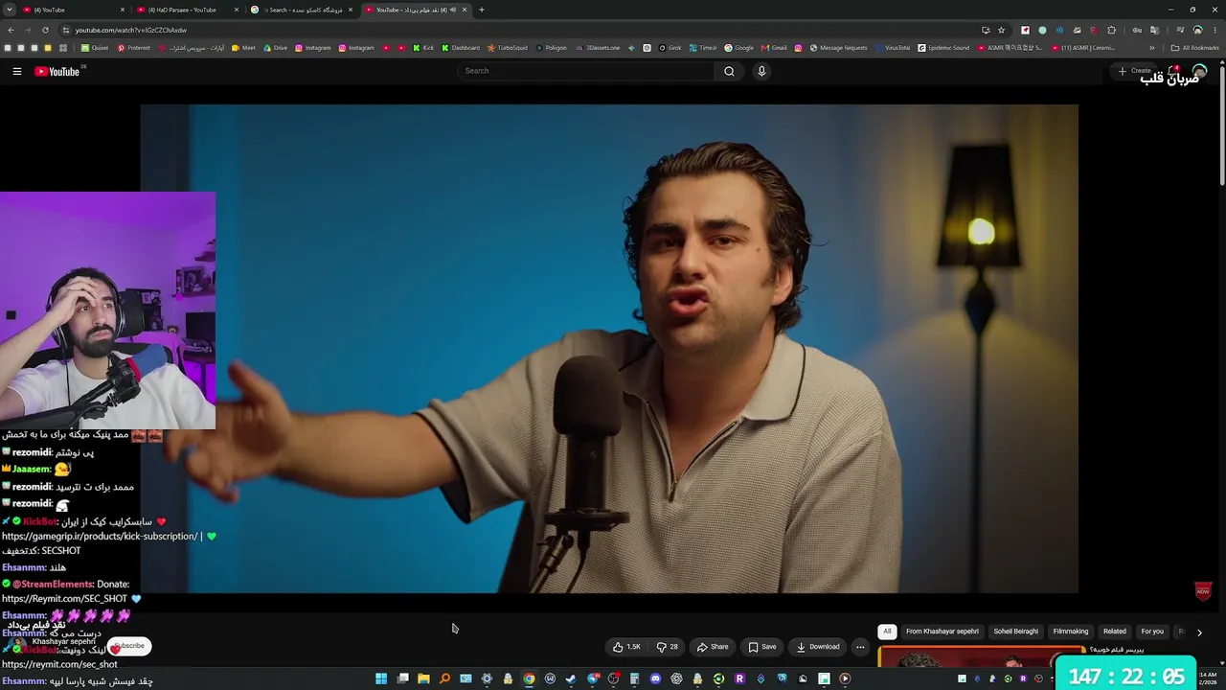Open the Create menu on YouTube
This screenshot has width=1226, height=690.
pyautogui.click(x=1134, y=71)
